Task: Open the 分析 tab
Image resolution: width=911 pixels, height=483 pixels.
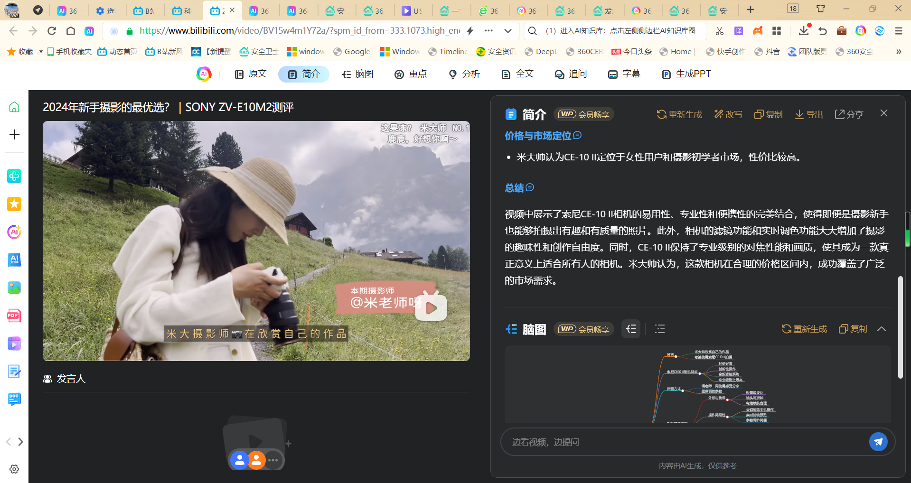Action: pyautogui.click(x=464, y=74)
